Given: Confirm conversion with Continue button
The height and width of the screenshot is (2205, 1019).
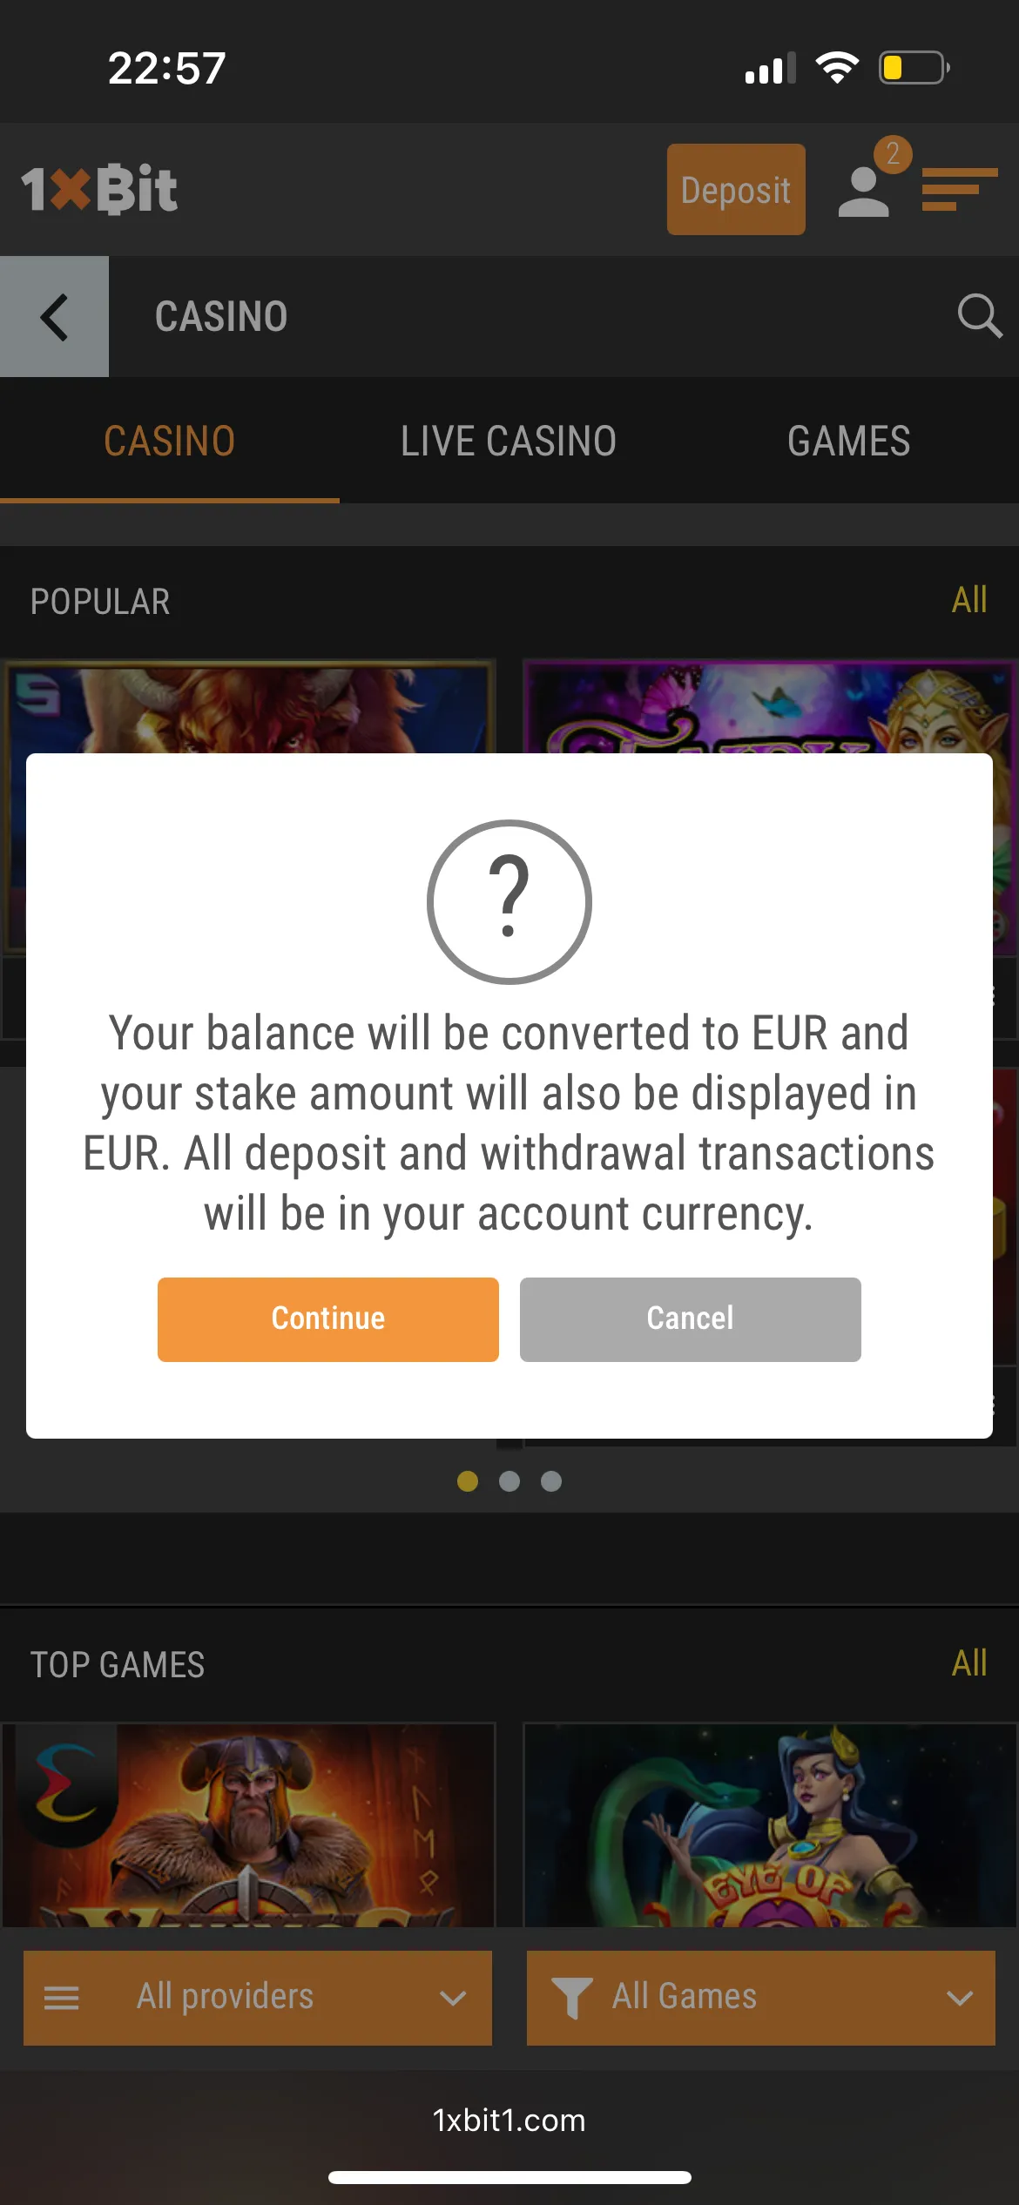Looking at the screenshot, I should [x=328, y=1319].
